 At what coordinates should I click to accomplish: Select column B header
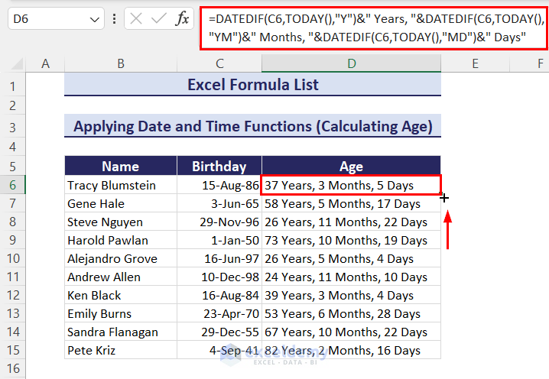(x=121, y=64)
